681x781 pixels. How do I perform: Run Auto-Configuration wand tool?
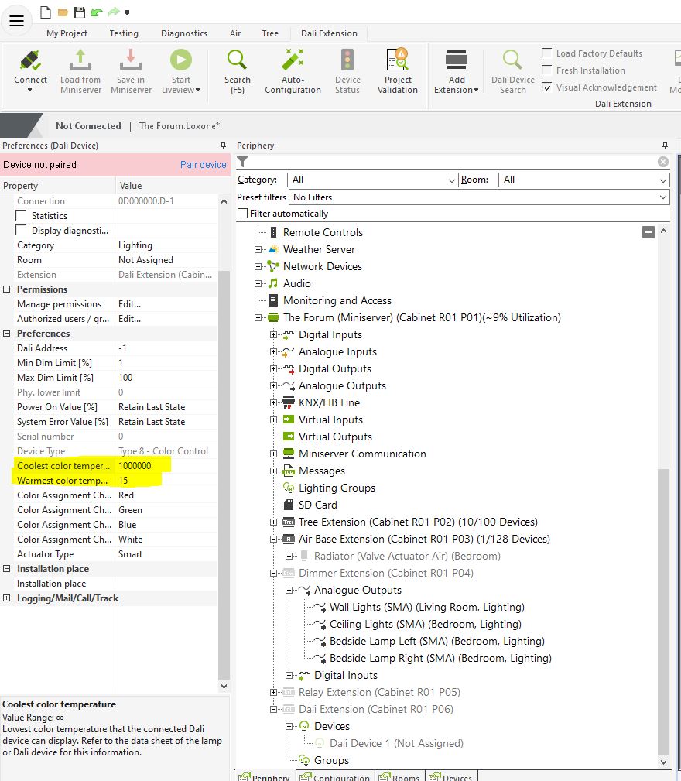(x=293, y=61)
